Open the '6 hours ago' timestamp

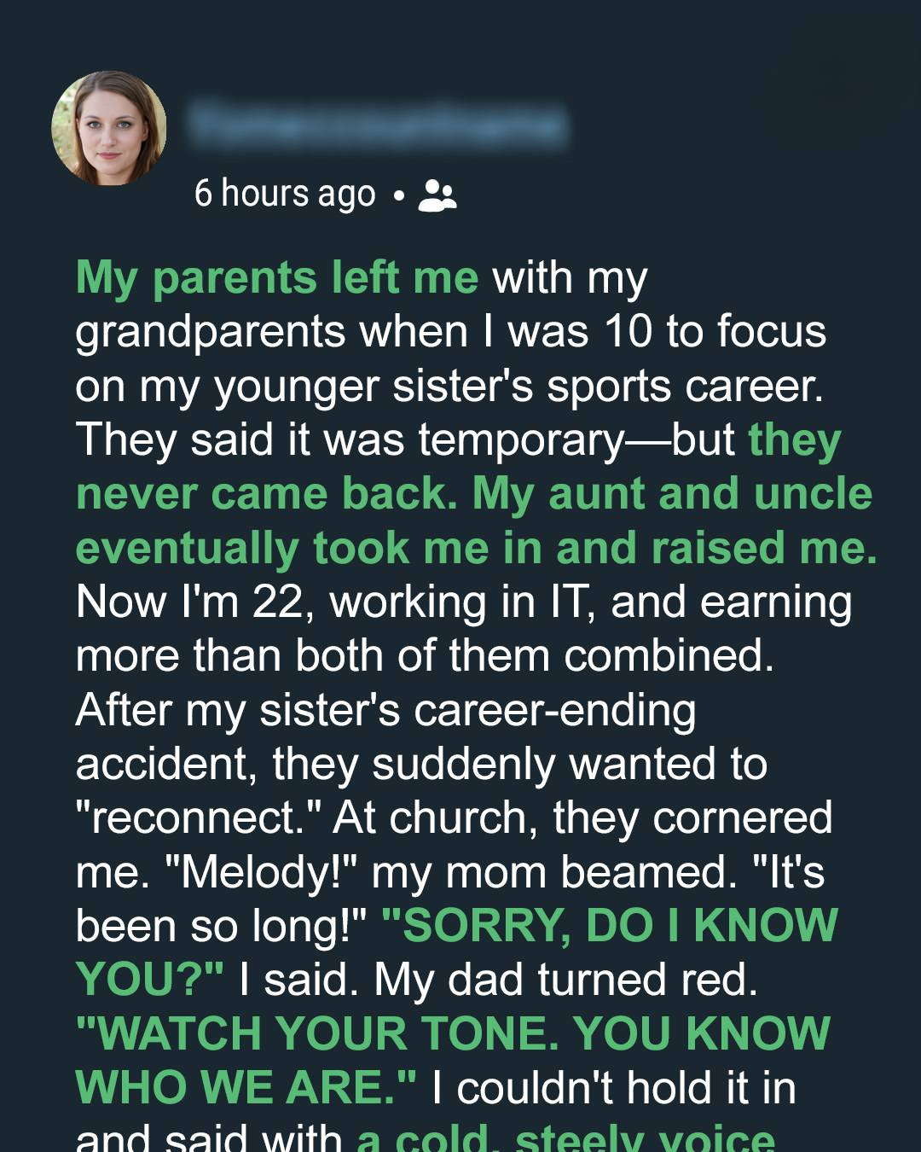tap(285, 194)
